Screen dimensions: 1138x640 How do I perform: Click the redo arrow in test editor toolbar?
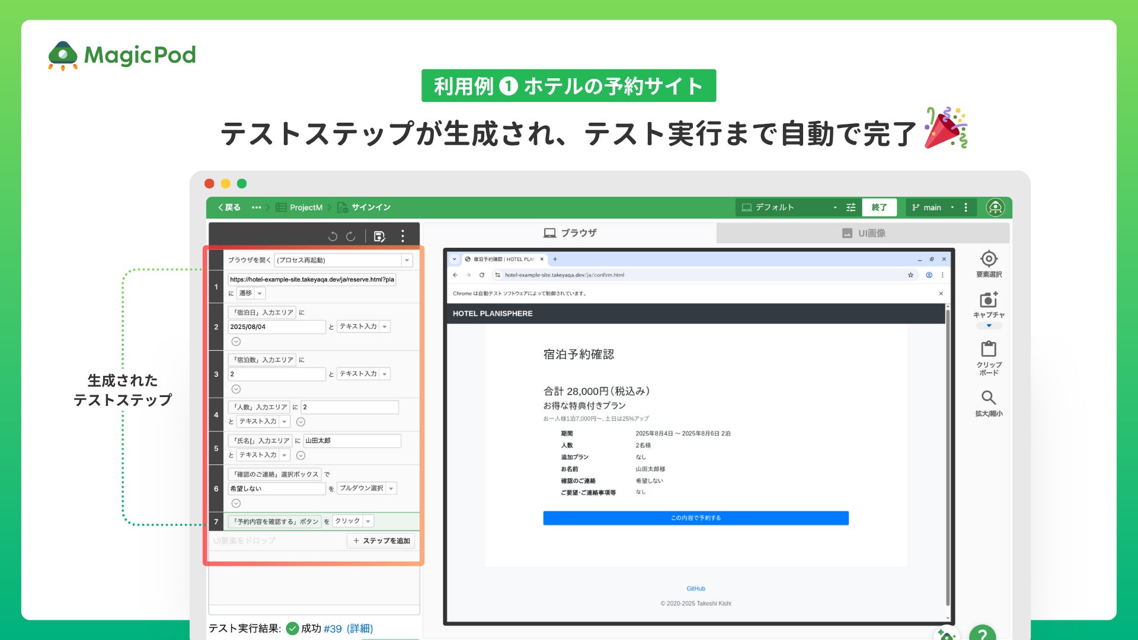click(x=351, y=236)
